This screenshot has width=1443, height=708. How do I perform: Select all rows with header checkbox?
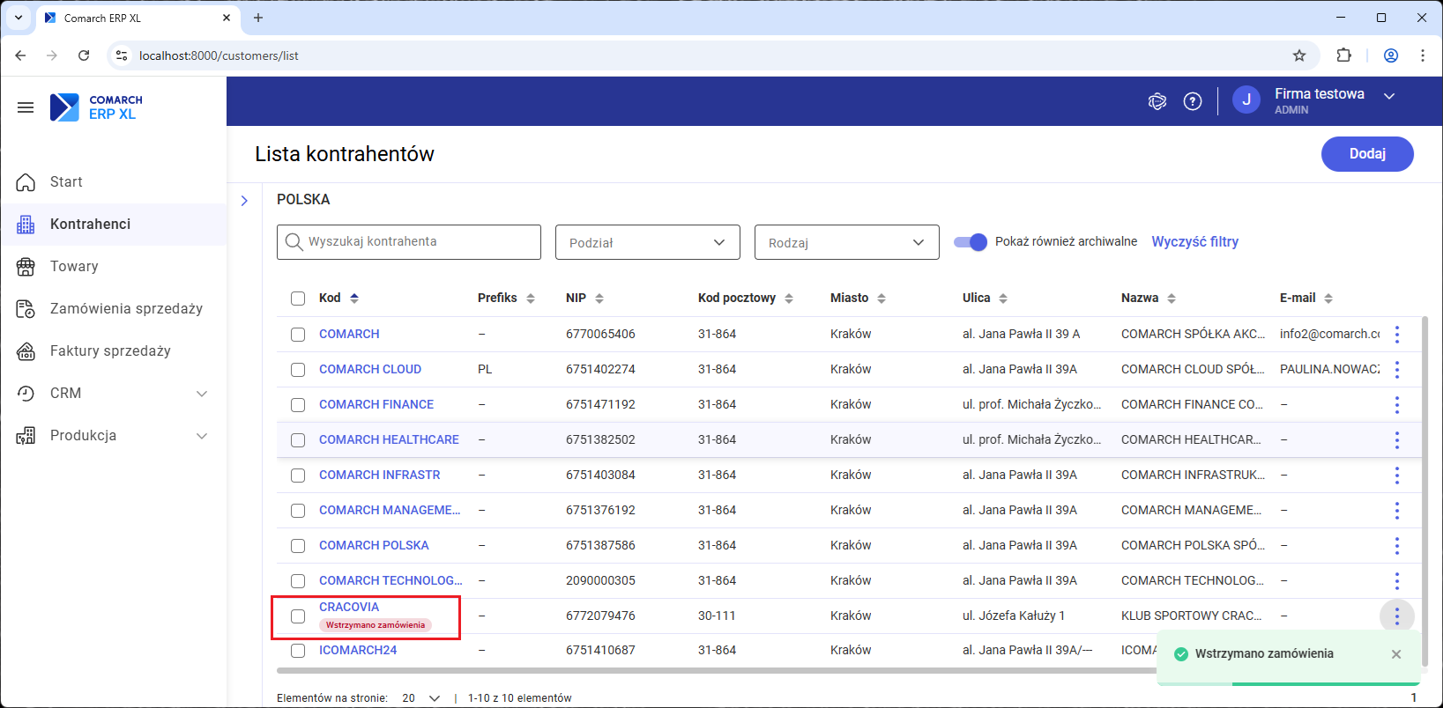point(298,299)
